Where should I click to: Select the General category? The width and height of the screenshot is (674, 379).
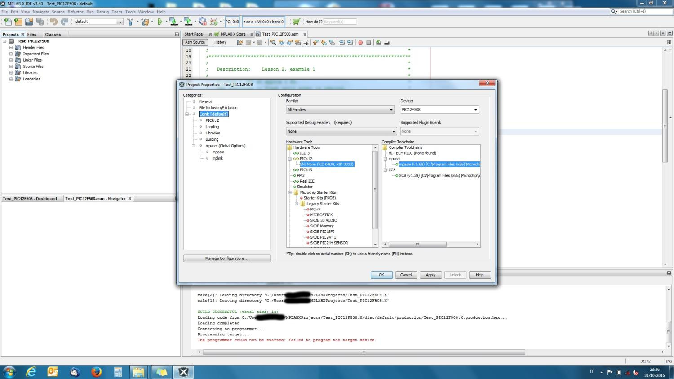205,102
